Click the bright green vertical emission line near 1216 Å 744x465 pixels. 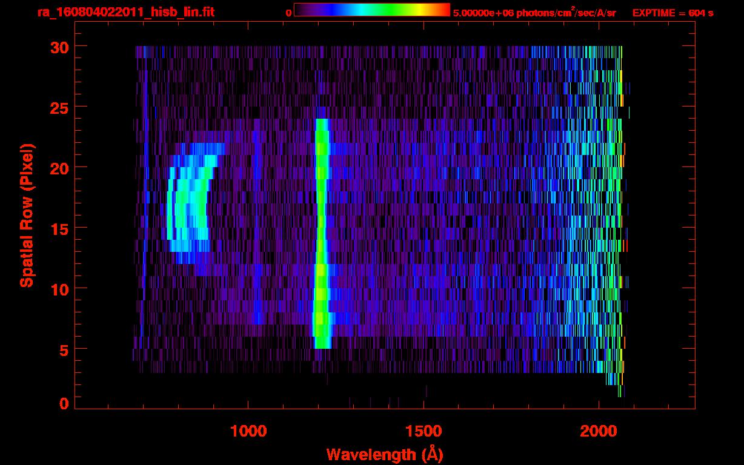point(321,233)
